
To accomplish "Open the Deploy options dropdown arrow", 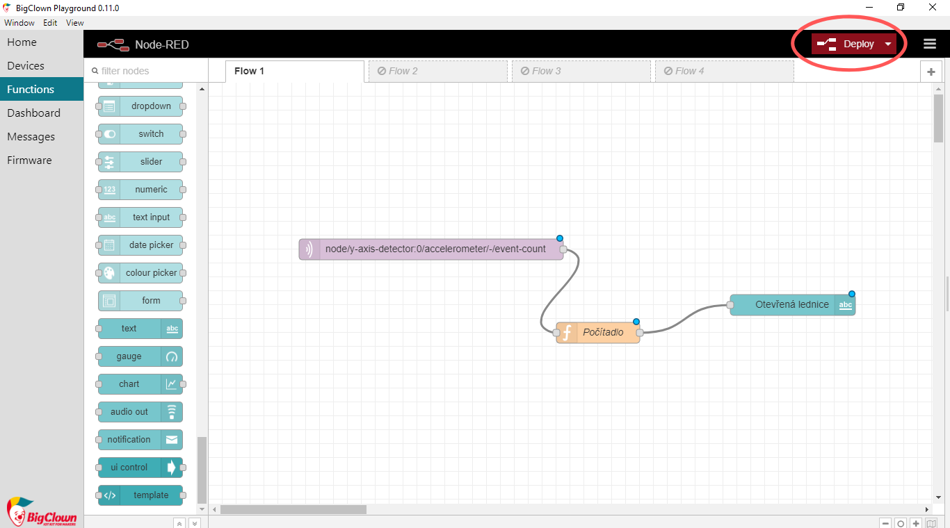I will point(888,44).
